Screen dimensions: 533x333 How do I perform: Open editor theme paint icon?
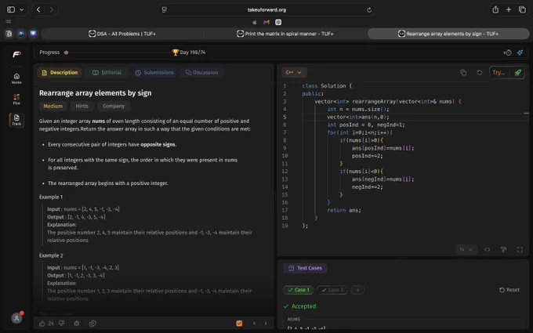pos(503,249)
